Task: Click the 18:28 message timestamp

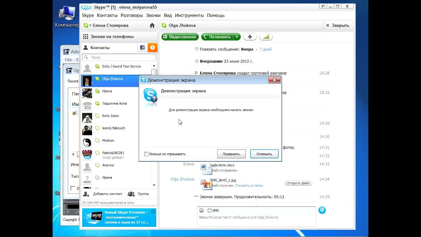Action: (x=324, y=73)
